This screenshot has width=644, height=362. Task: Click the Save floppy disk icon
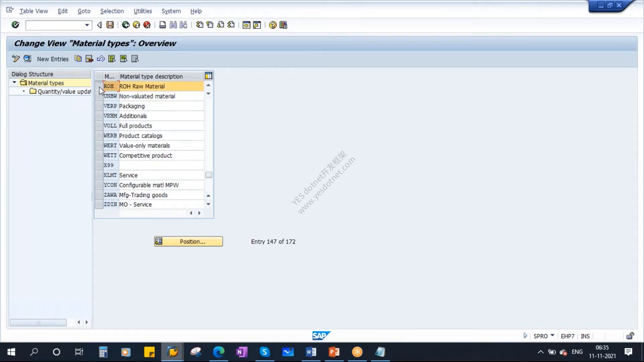(x=110, y=25)
